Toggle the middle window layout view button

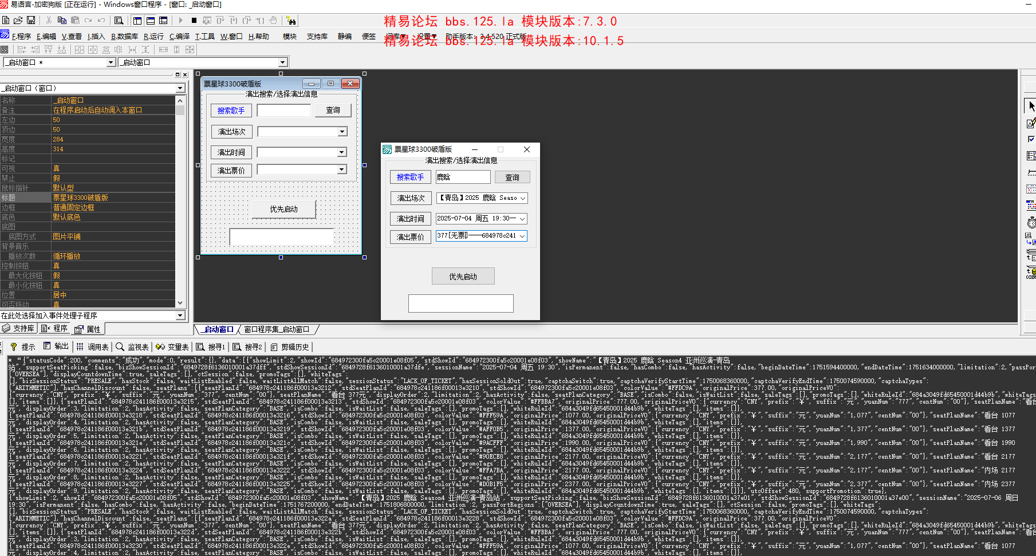pyautogui.click(x=150, y=19)
